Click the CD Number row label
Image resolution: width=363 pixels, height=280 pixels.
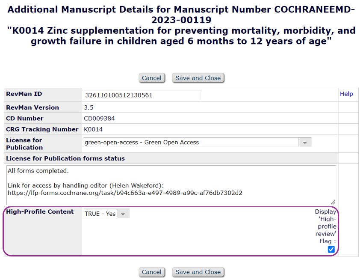coord(25,119)
